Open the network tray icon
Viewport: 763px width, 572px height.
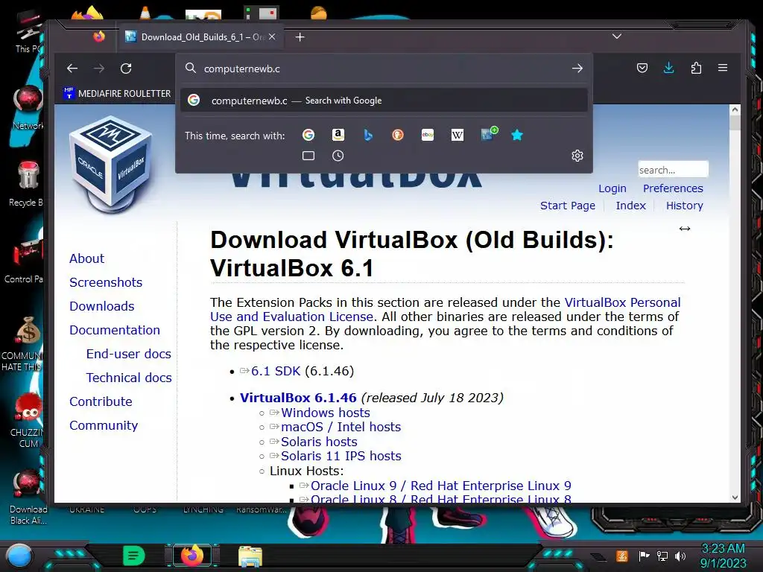coord(662,556)
